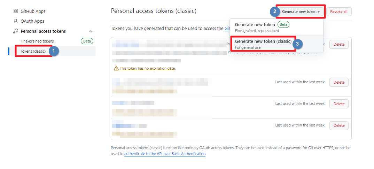Delete the last token in the list
The width and height of the screenshot is (374, 169).
point(339,125)
